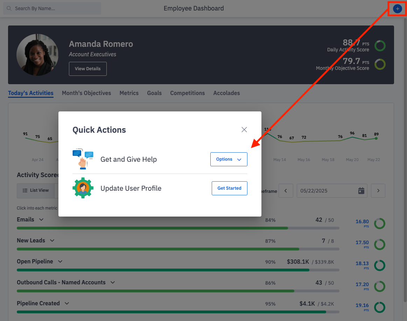Click the Emails score ring icon
The height and width of the screenshot is (321, 407).
(x=379, y=223)
